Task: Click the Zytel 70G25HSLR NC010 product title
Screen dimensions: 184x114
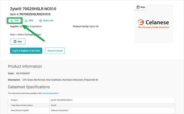Action: (x=33, y=9)
